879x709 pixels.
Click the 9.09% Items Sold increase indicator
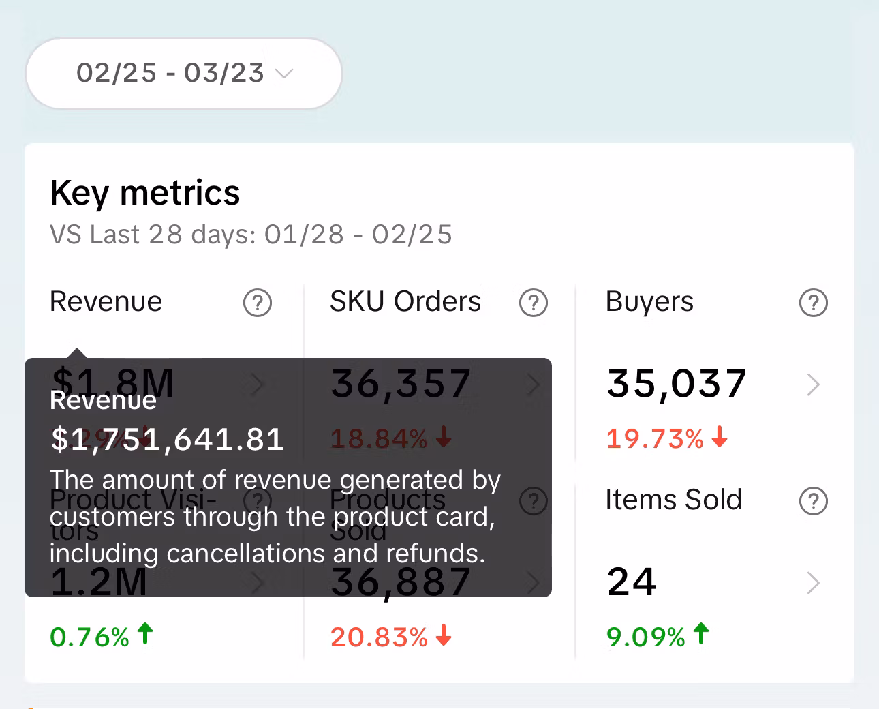658,637
